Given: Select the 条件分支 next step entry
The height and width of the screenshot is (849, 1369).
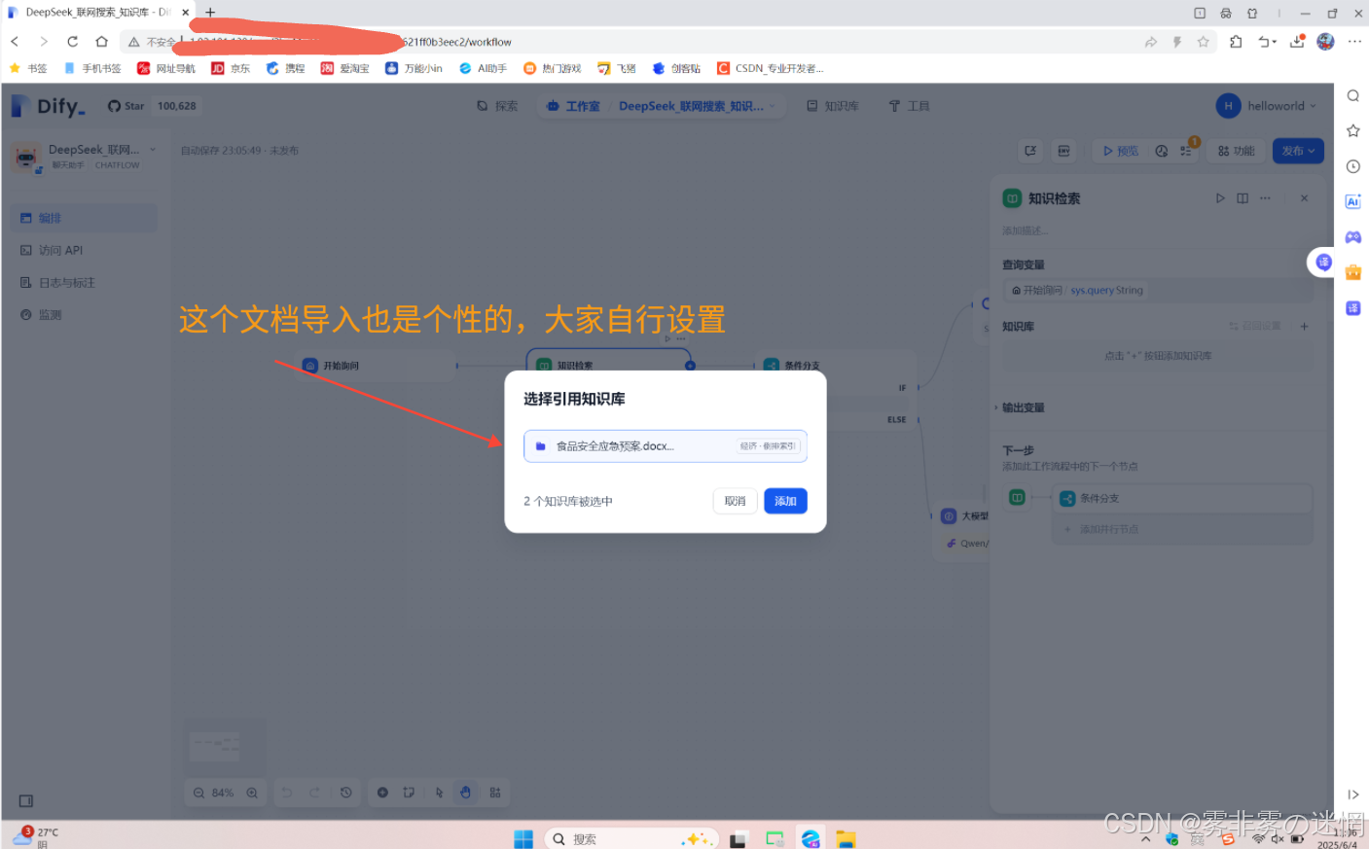Looking at the screenshot, I should click(1182, 498).
